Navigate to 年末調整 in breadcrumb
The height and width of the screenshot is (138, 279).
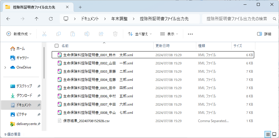(119, 19)
